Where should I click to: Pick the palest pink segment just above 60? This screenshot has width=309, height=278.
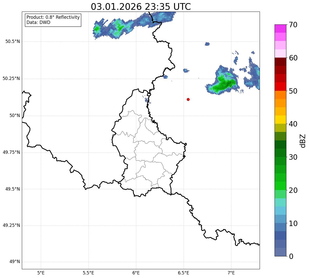[x=280, y=53]
